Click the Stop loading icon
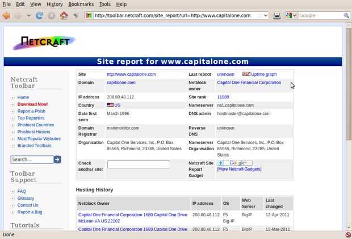The height and width of the screenshot is (239, 352). pos(52,15)
